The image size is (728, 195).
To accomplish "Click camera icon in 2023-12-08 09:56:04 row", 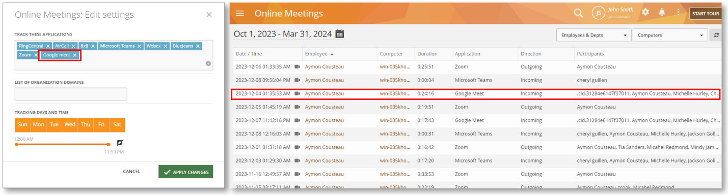I will pyautogui.click(x=298, y=80).
